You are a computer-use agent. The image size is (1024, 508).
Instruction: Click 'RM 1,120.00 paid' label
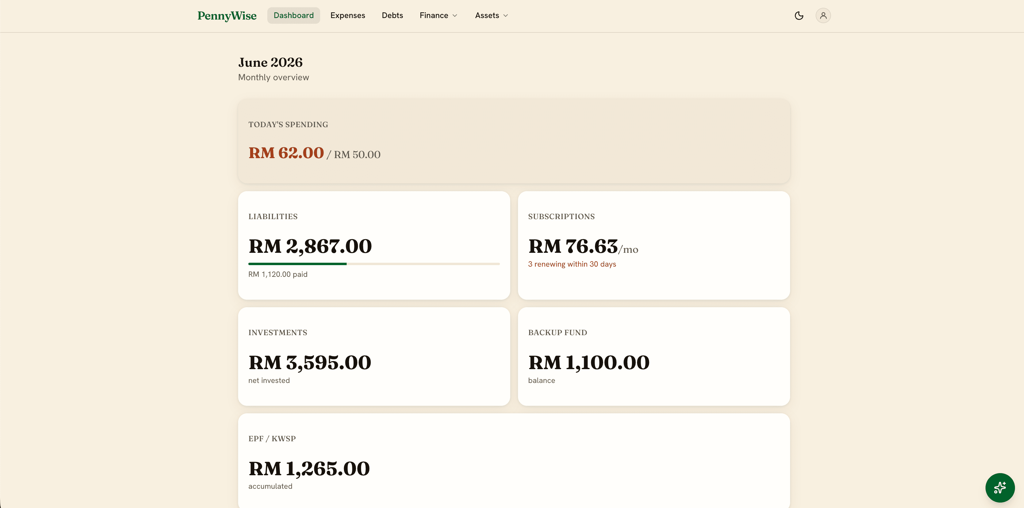pyautogui.click(x=277, y=274)
